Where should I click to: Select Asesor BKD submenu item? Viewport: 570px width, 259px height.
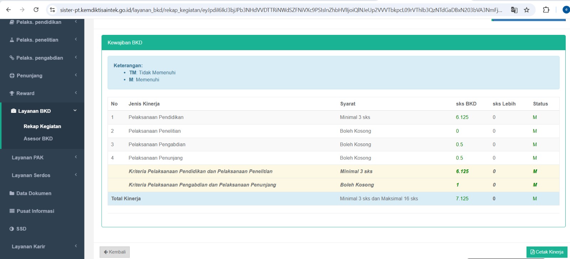[38, 138]
